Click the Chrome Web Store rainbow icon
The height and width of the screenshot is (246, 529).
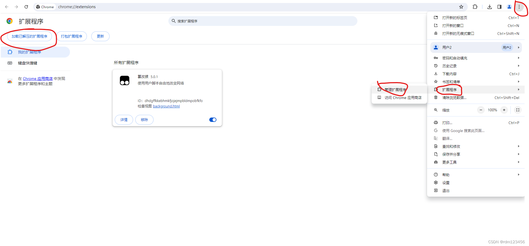pos(10,81)
